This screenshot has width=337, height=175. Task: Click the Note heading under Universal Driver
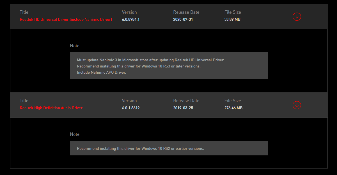[75, 46]
